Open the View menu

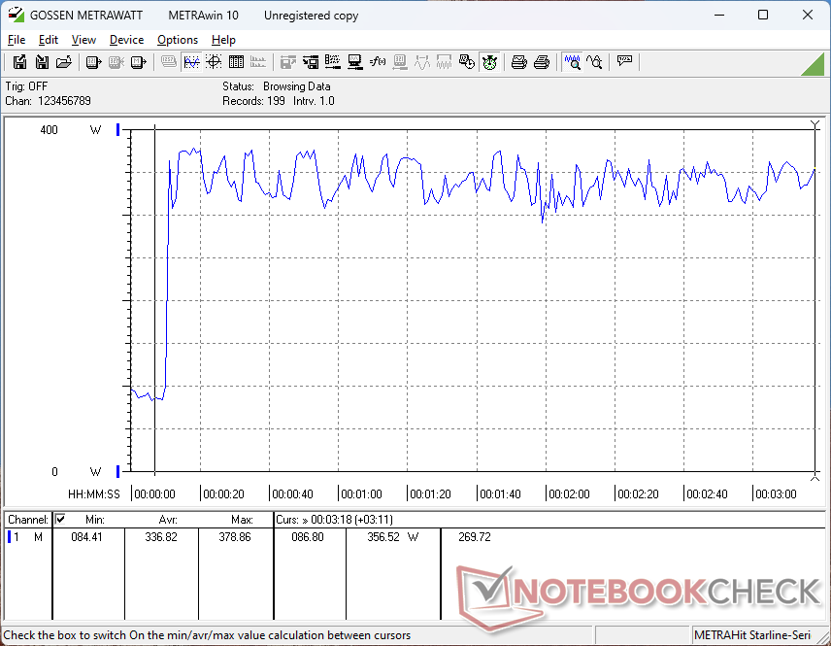83,40
